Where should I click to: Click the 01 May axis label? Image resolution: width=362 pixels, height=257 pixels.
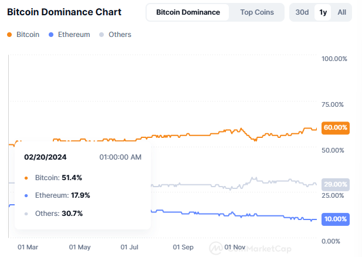80,247
